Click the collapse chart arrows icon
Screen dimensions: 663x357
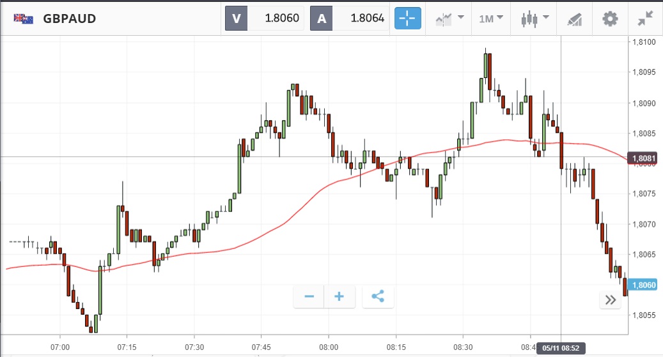646,19
